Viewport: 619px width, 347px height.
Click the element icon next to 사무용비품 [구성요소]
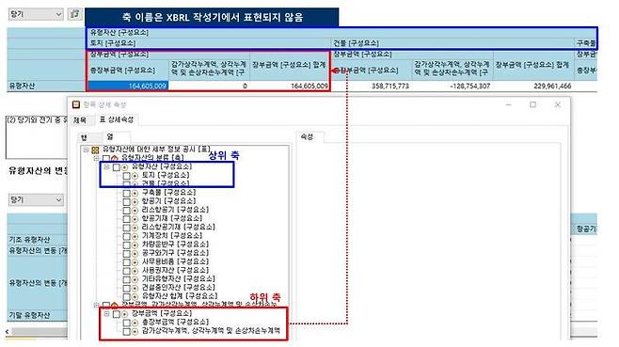135,262
